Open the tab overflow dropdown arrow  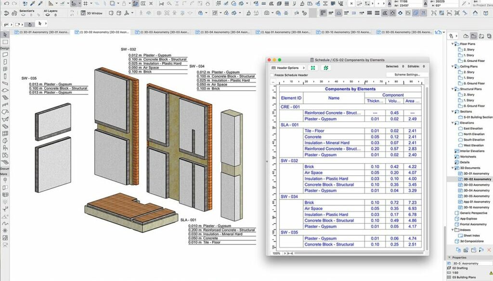(x=443, y=32)
